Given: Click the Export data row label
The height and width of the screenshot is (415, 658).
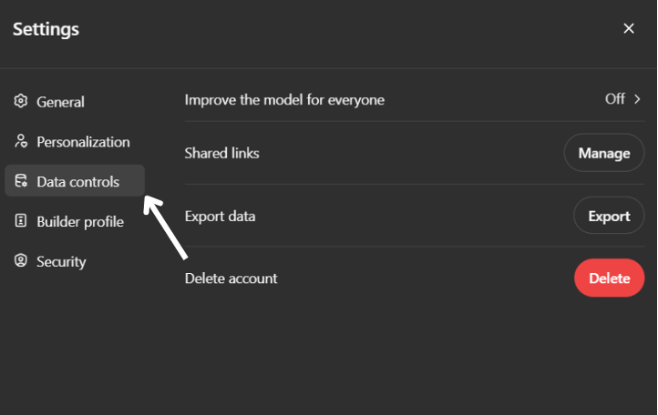Looking at the screenshot, I should [220, 217].
